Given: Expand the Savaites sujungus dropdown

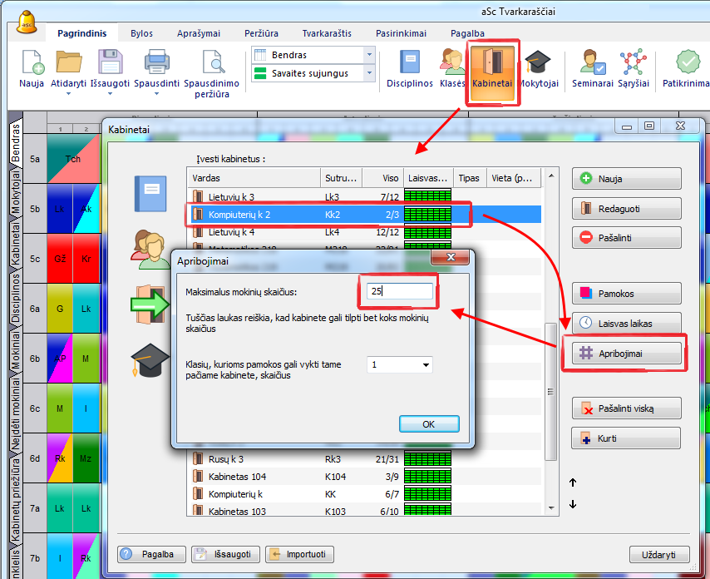Looking at the screenshot, I should (370, 73).
